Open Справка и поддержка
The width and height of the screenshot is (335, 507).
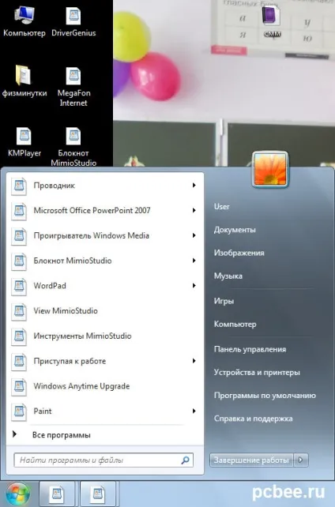[x=253, y=419]
